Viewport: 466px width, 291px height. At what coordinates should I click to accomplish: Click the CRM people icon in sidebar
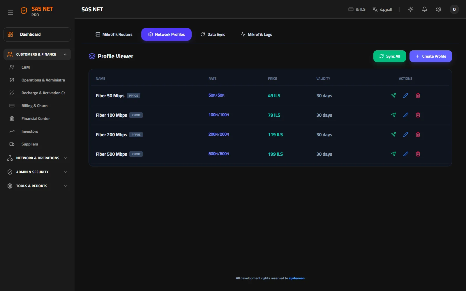12,67
